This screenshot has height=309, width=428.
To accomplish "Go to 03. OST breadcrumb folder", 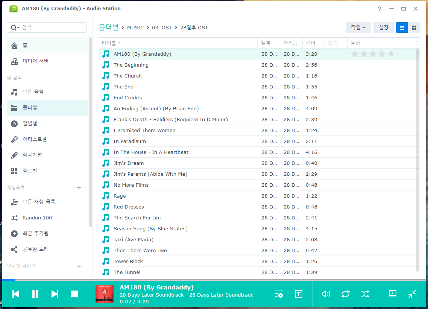I will click(x=162, y=27).
